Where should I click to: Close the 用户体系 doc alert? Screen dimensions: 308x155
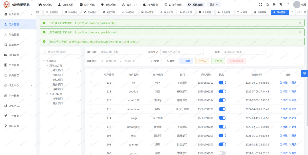click(300, 23)
